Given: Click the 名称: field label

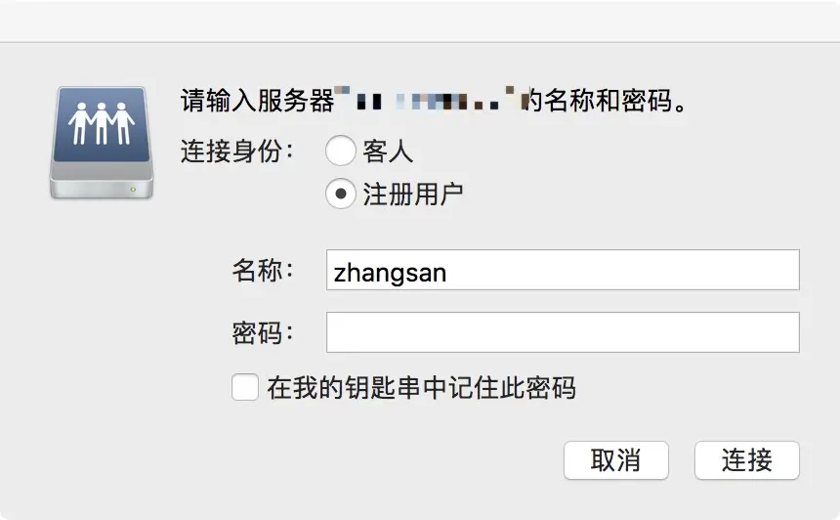Looking at the screenshot, I should (x=263, y=270).
